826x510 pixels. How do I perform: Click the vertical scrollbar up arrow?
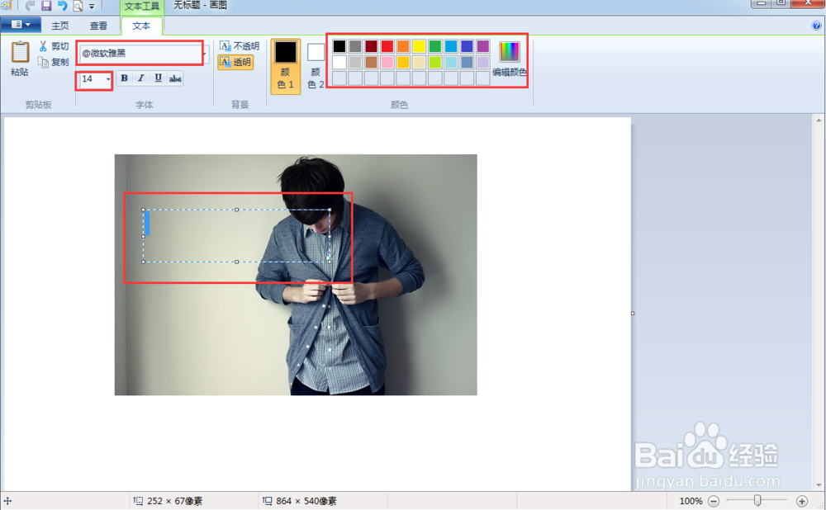tap(819, 120)
